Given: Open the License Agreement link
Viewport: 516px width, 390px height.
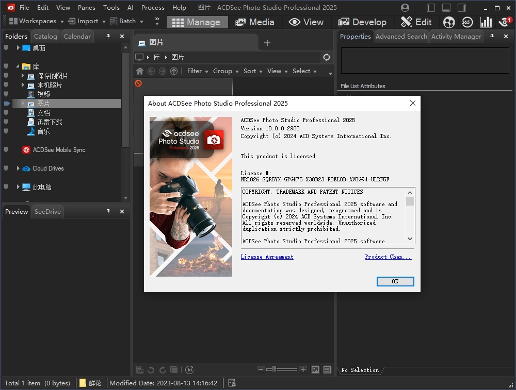Looking at the screenshot, I should click(x=267, y=257).
